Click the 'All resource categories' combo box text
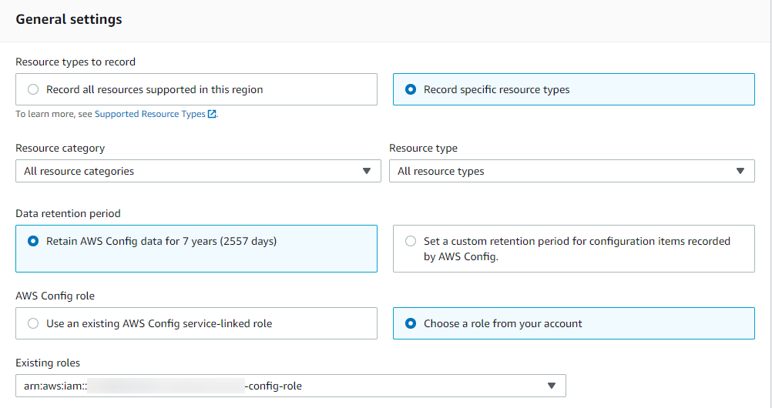The image size is (772, 408). [x=79, y=171]
